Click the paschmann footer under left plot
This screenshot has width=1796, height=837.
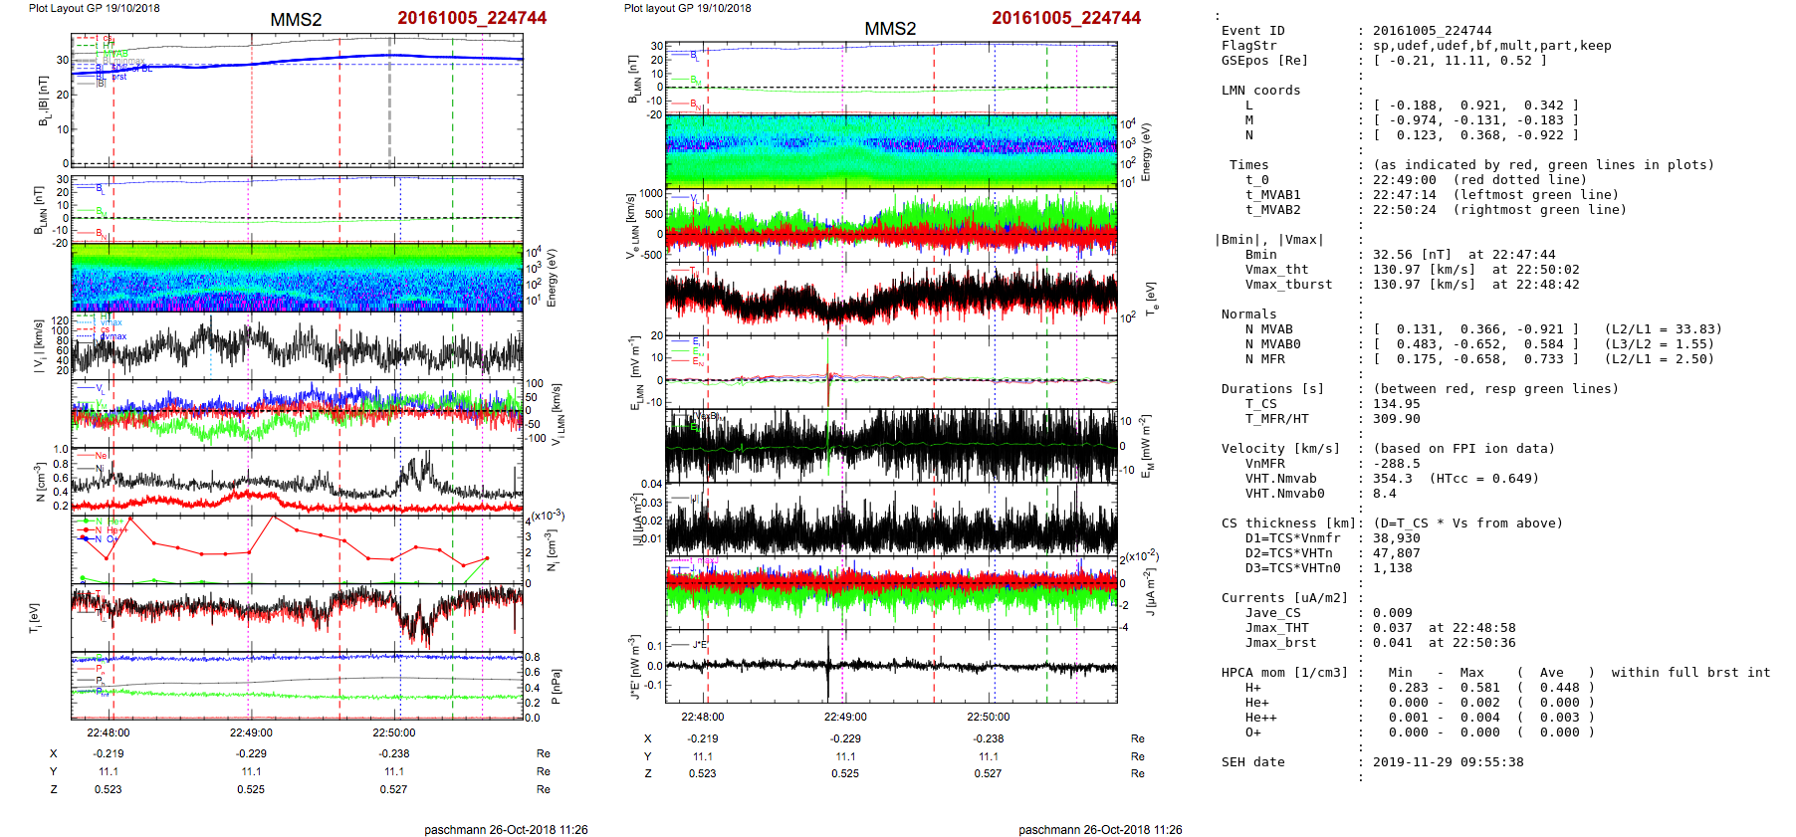pos(506,830)
